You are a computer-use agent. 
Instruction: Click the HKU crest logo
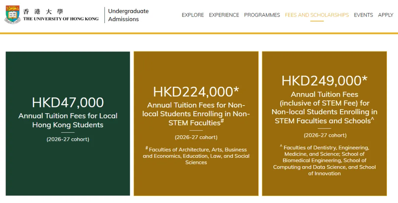13,14
